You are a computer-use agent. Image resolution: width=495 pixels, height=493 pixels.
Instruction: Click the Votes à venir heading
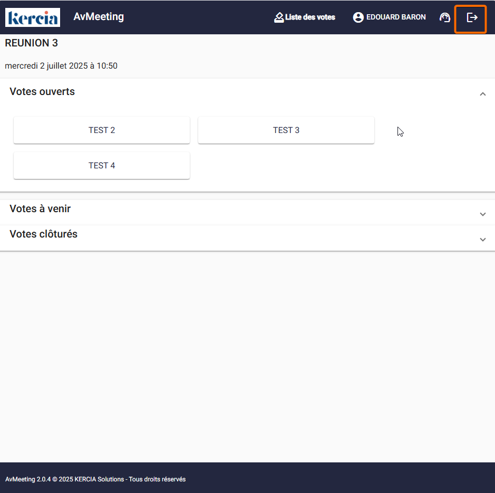pyautogui.click(x=40, y=209)
